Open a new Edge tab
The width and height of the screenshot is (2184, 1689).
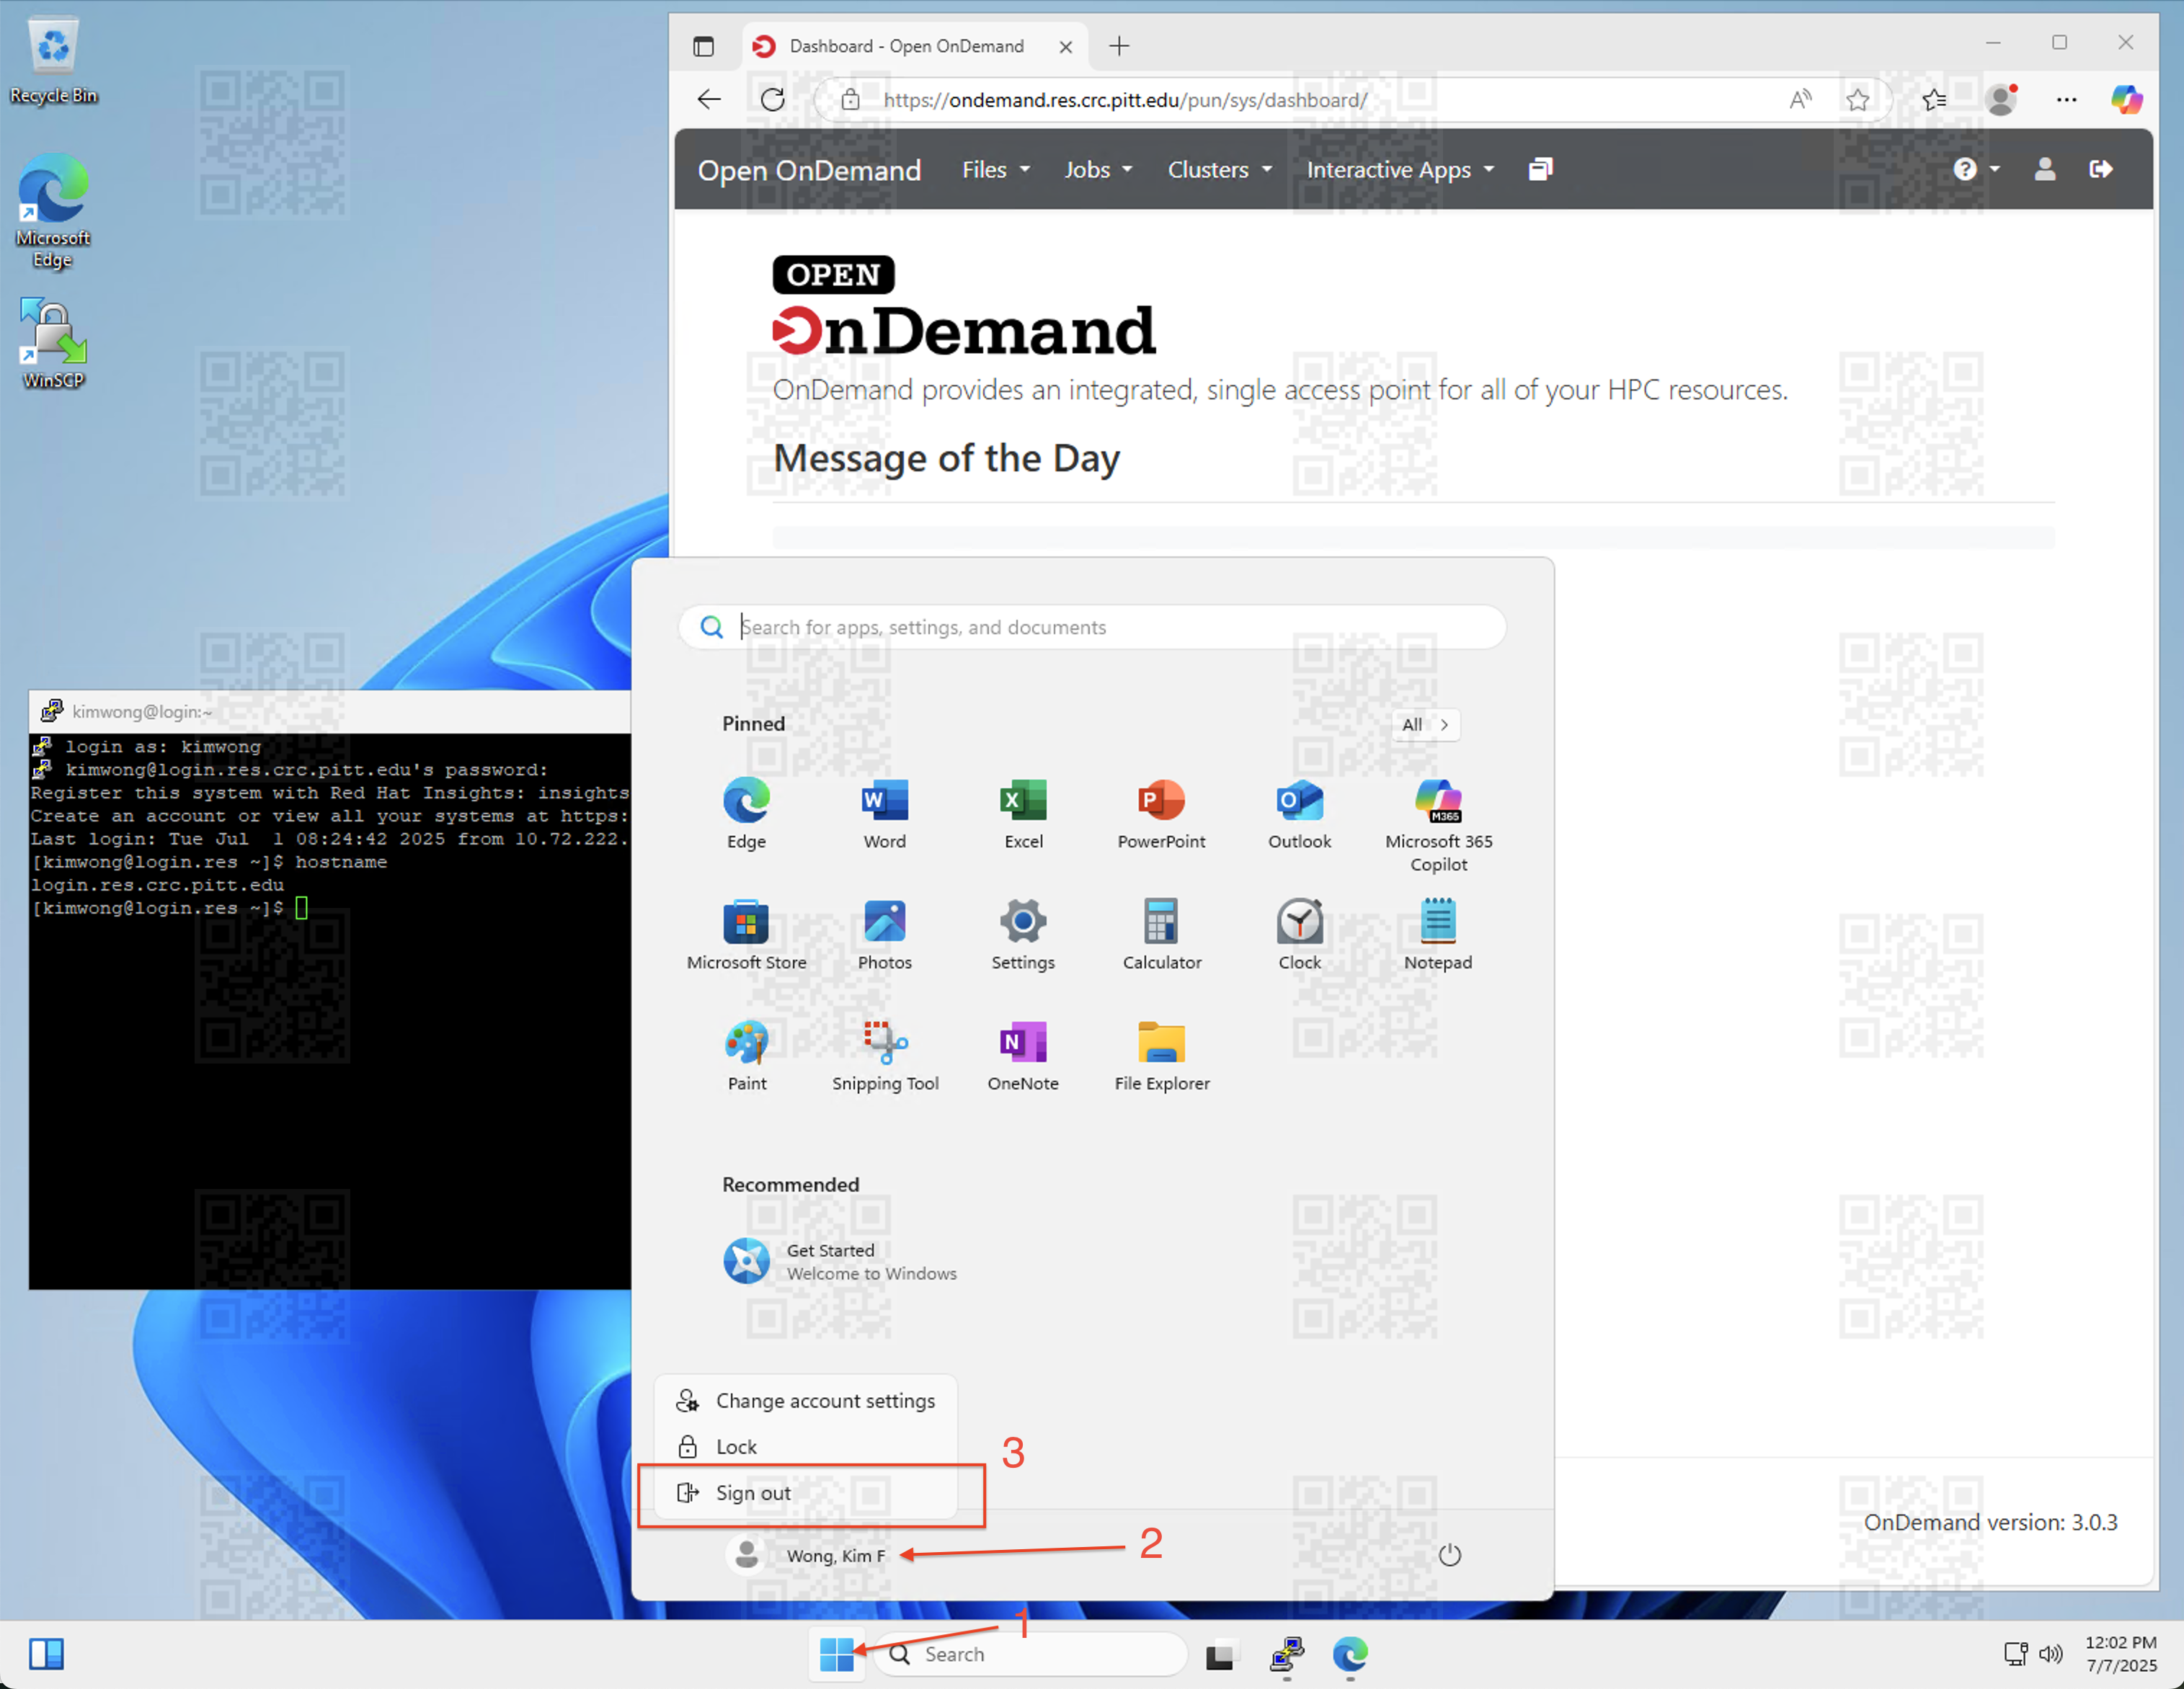(1119, 46)
